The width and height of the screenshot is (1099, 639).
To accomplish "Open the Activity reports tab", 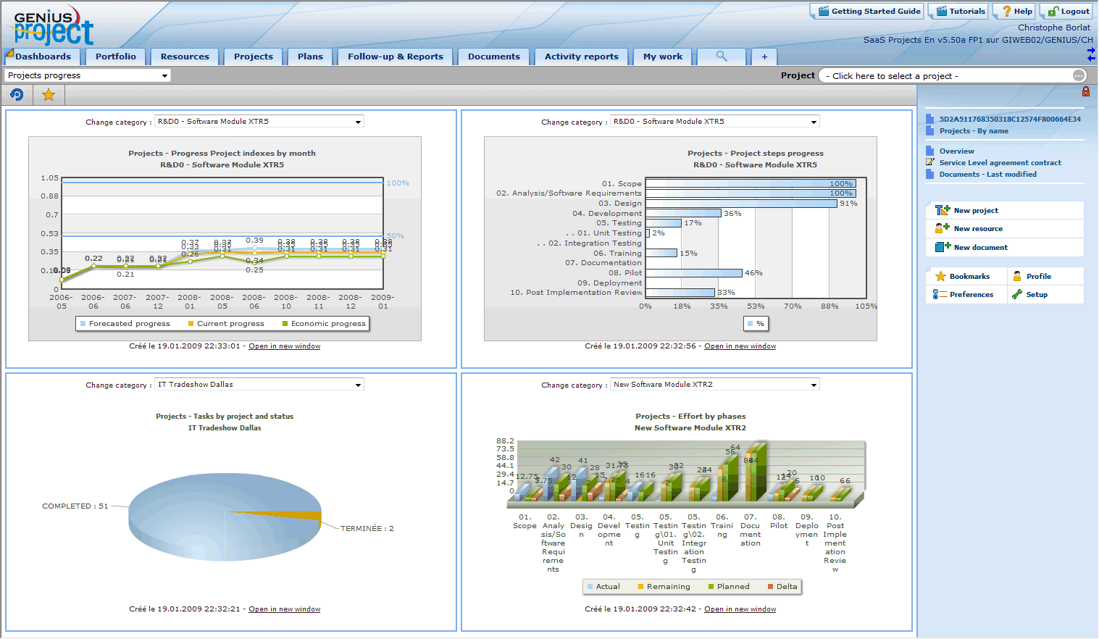I will [x=581, y=57].
